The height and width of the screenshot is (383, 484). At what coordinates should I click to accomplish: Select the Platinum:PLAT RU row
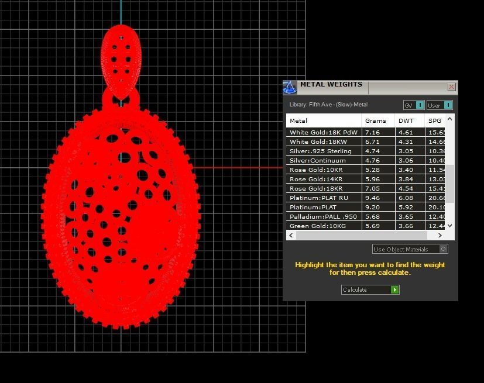coord(365,198)
